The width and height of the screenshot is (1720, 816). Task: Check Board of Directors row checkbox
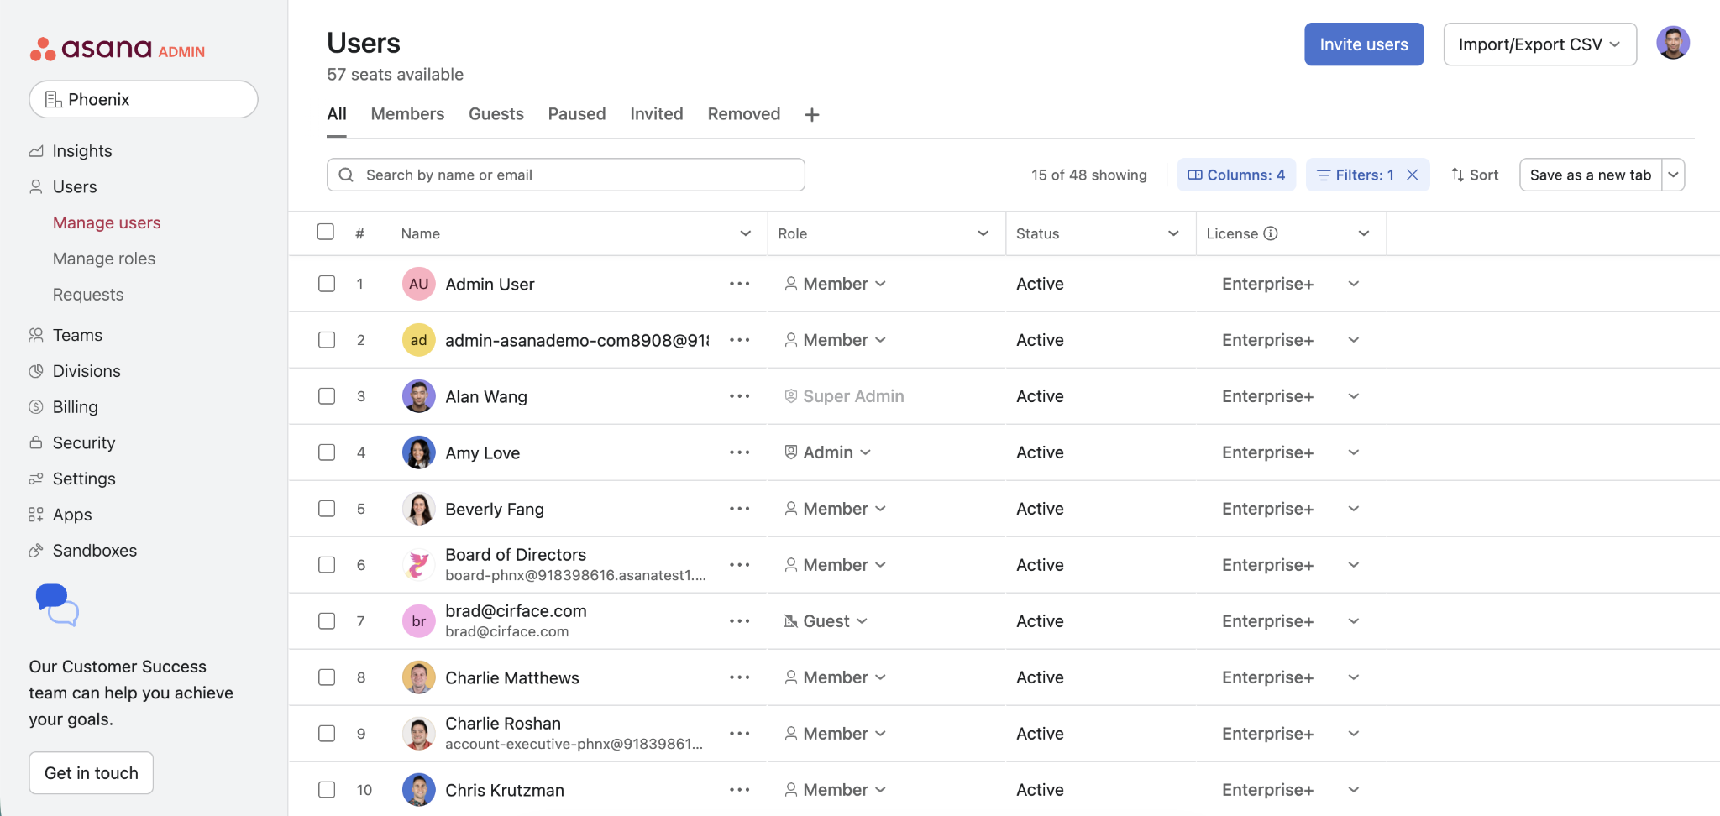[x=327, y=565]
